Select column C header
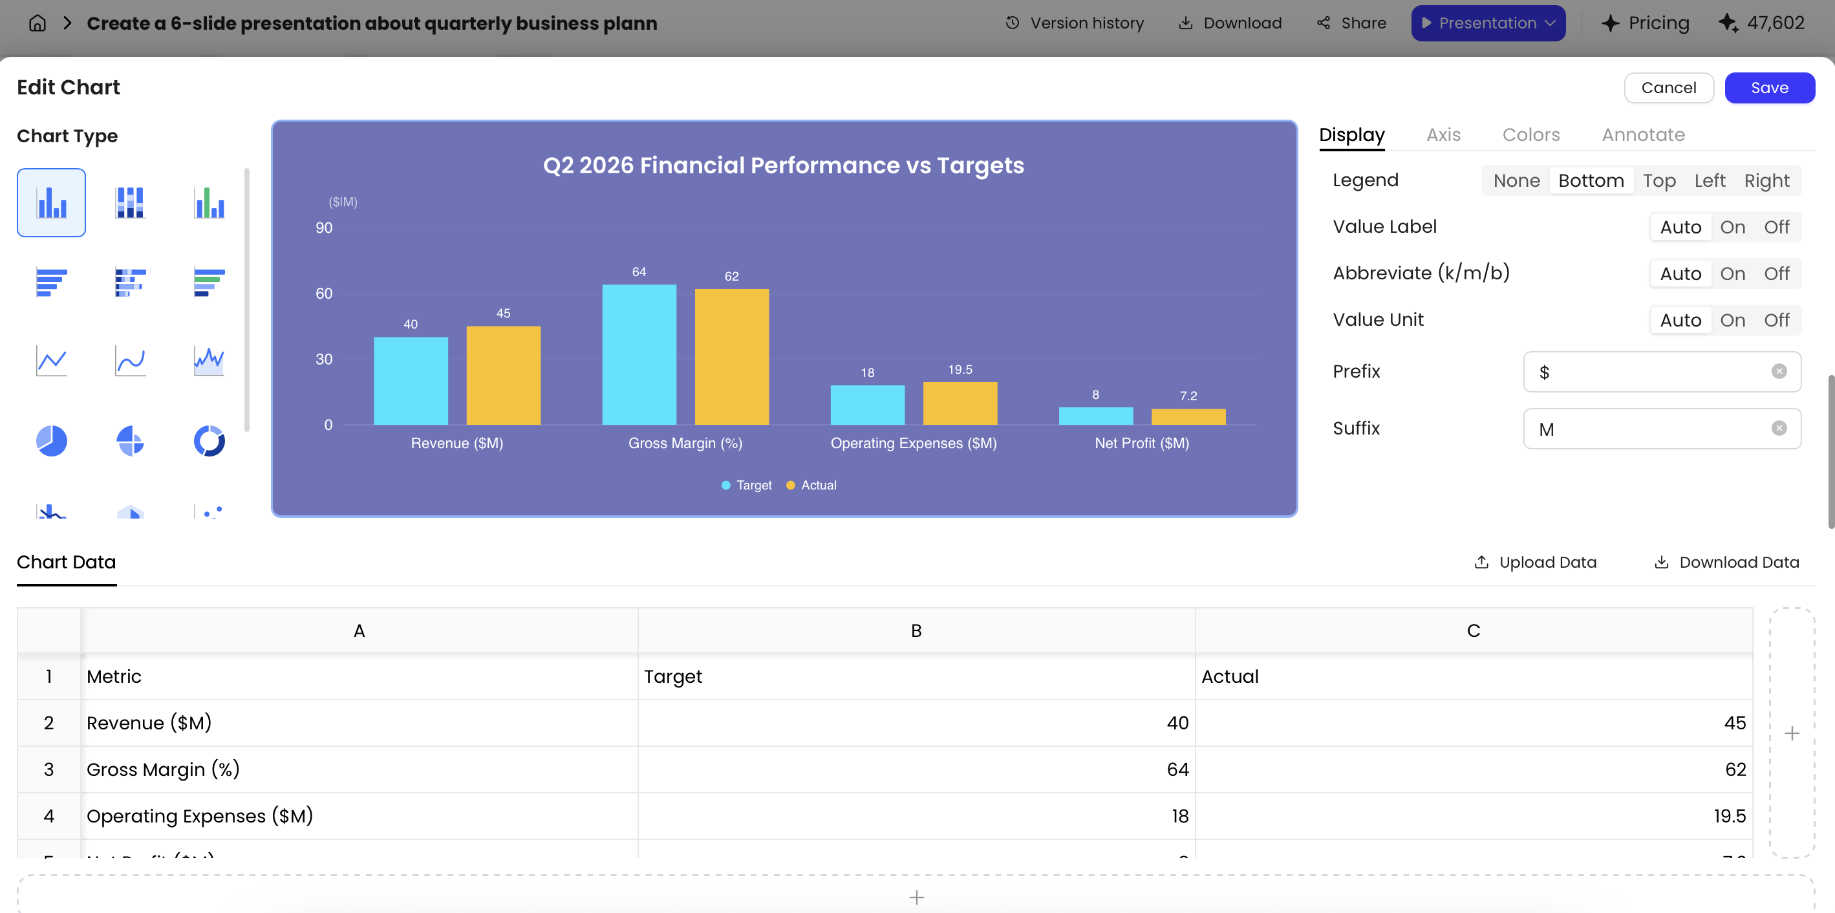 click(x=1473, y=630)
